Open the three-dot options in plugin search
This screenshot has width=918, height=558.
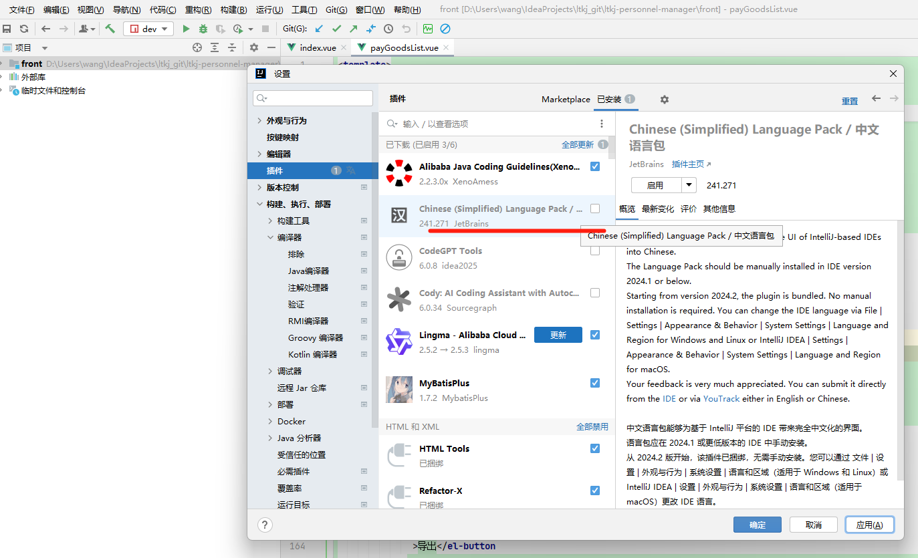(x=602, y=124)
